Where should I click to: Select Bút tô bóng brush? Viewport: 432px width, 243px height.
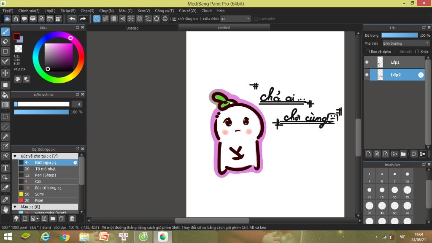(48, 188)
